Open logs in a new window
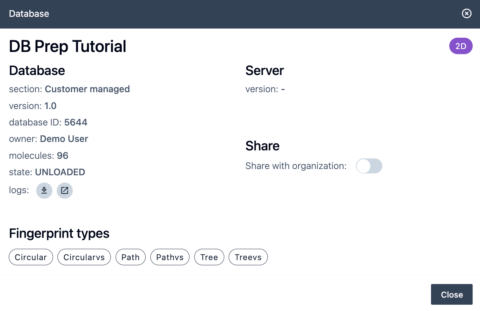 tap(65, 191)
